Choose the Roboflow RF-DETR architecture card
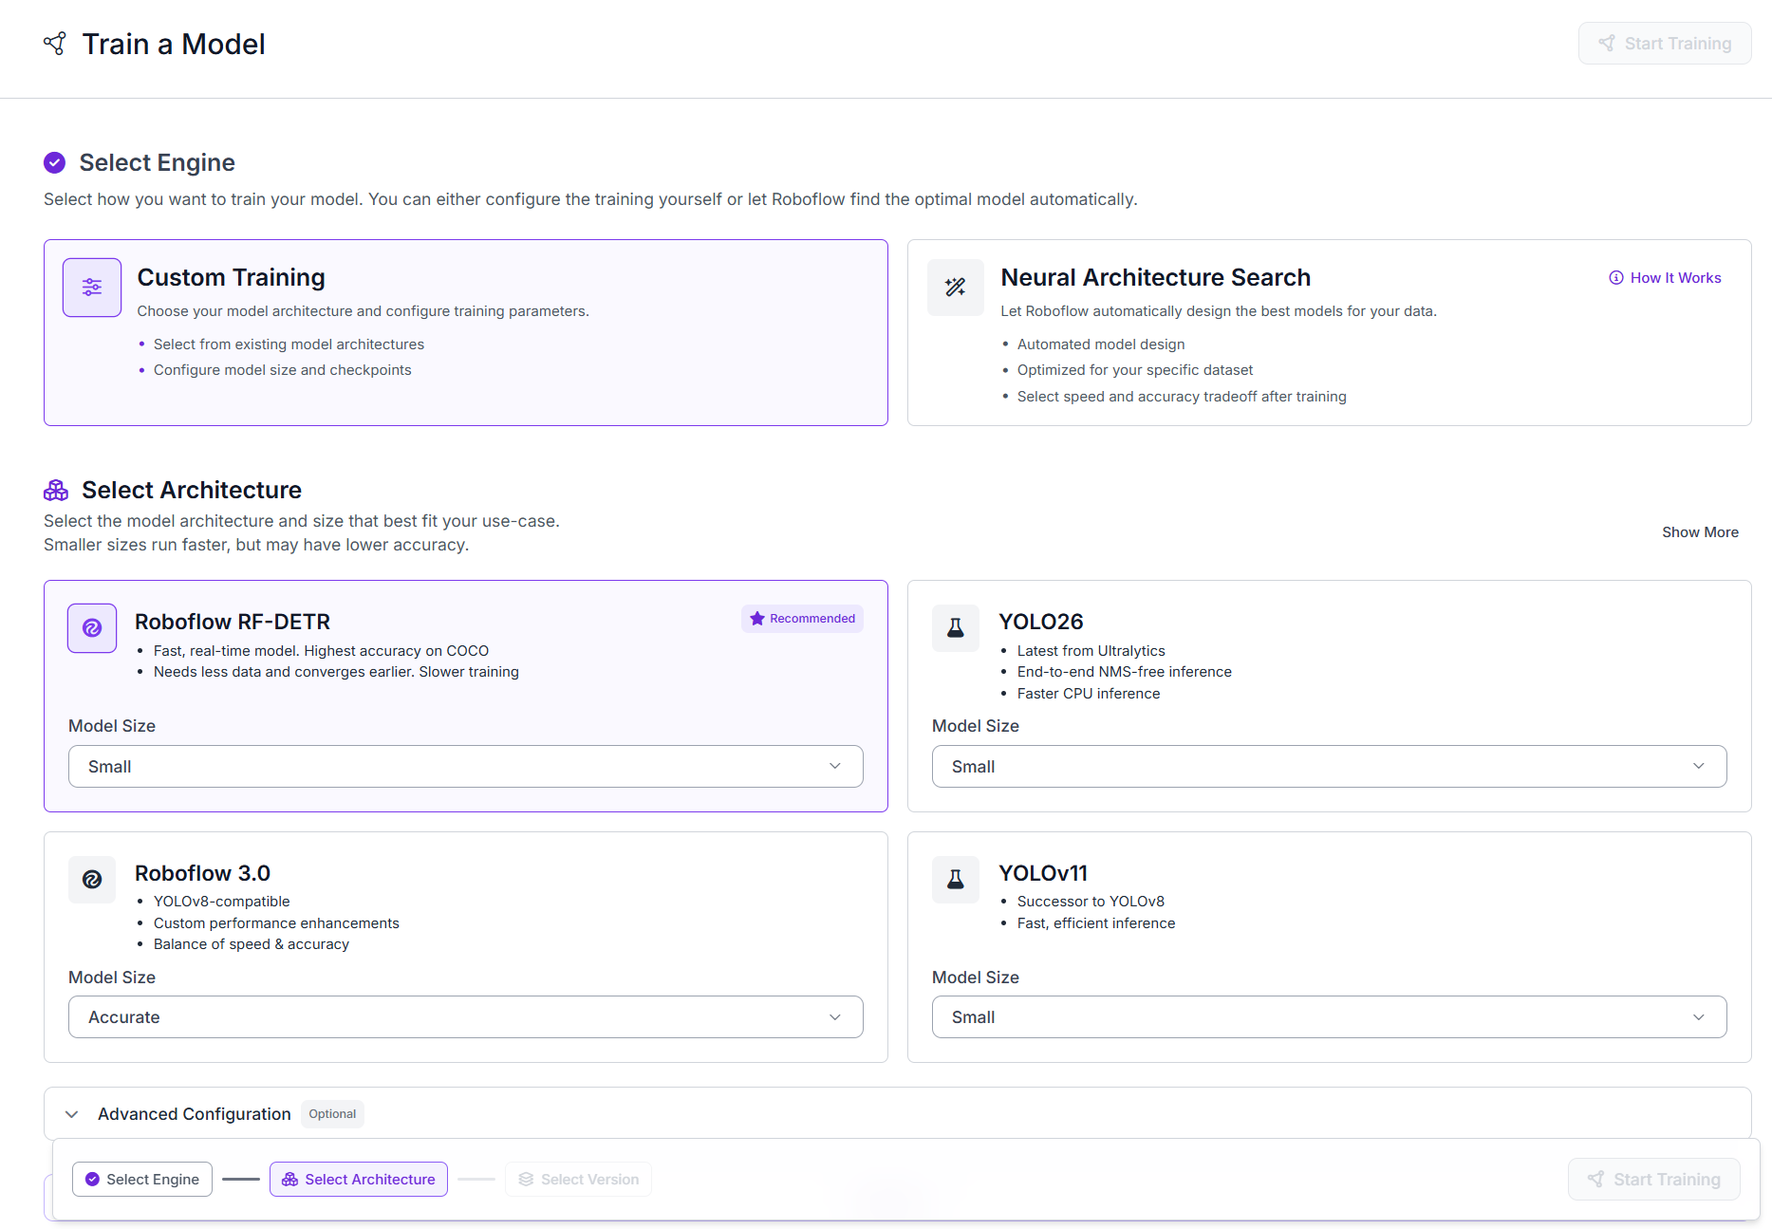Viewport: 1772px width, 1229px height. (x=466, y=697)
